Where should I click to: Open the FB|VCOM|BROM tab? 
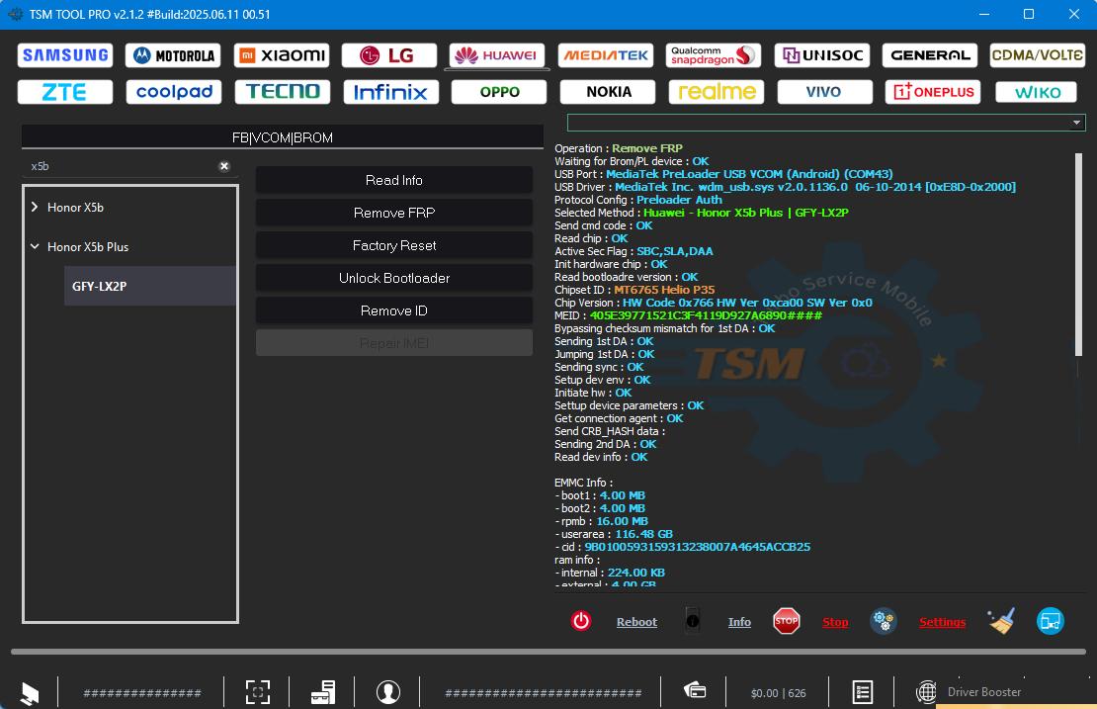coord(283,137)
